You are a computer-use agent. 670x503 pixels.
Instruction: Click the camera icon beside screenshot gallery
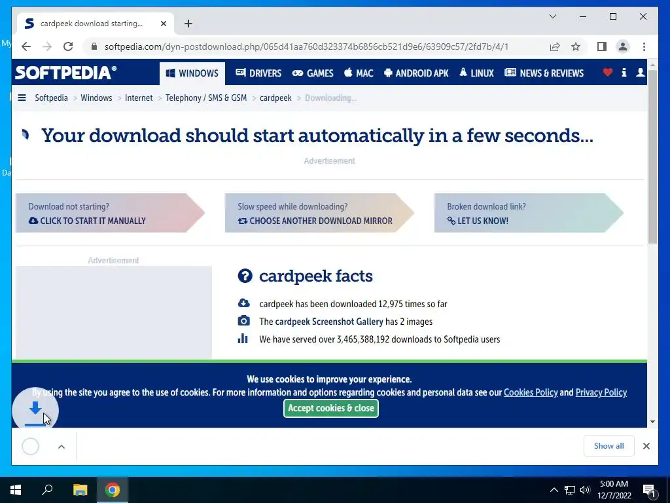[x=243, y=321]
